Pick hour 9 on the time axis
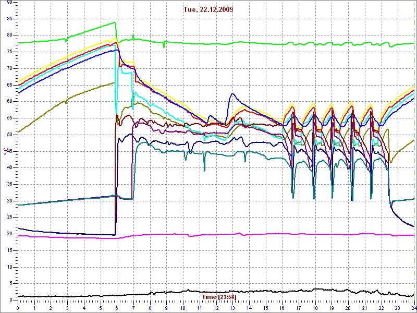The height and width of the screenshot is (313, 417). 166,308
